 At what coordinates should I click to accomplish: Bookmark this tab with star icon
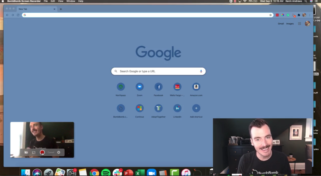tap(271, 15)
